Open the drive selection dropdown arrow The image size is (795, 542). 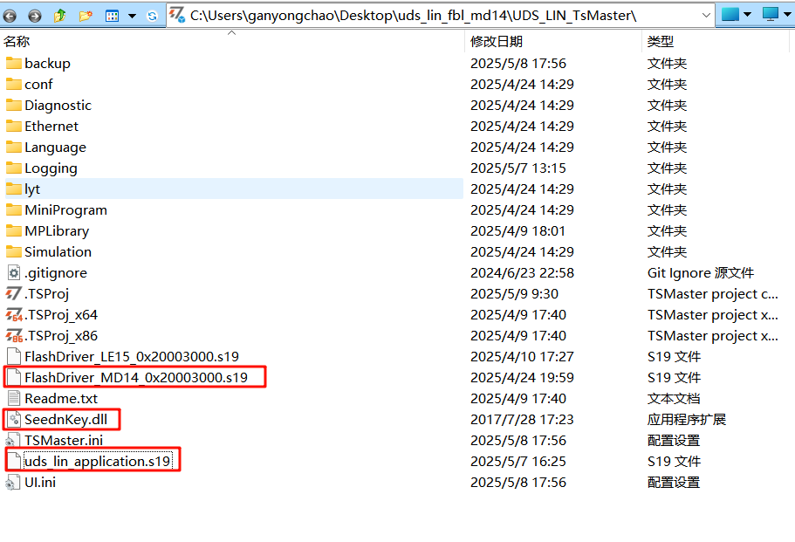[747, 15]
